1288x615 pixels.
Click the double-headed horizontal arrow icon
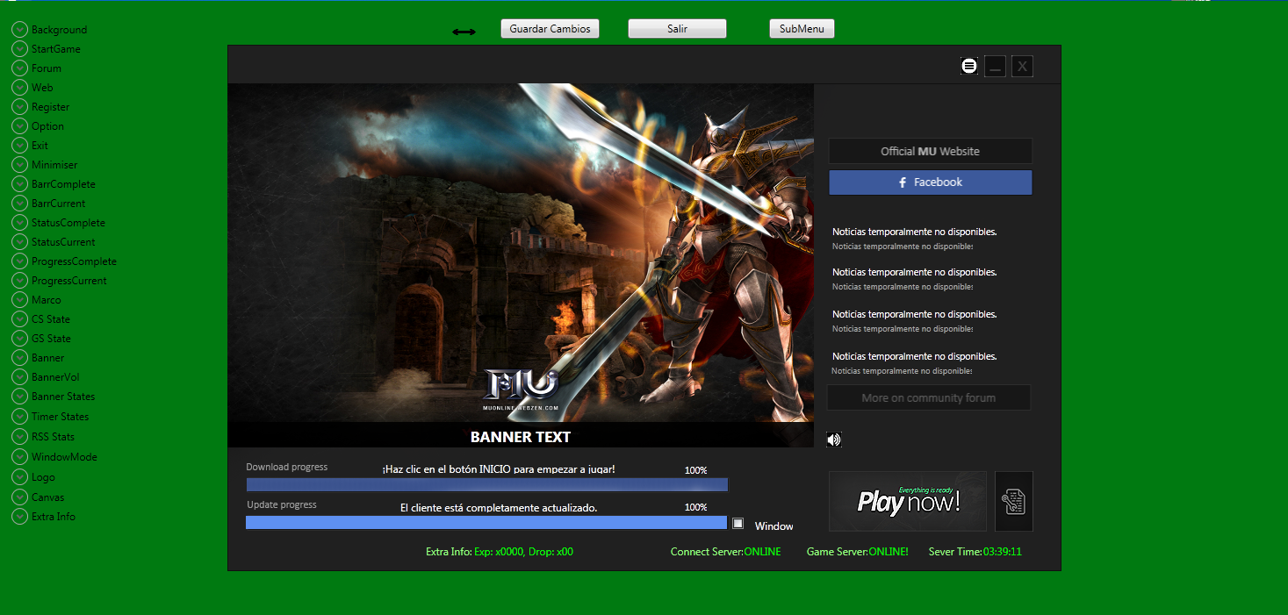pyautogui.click(x=464, y=32)
